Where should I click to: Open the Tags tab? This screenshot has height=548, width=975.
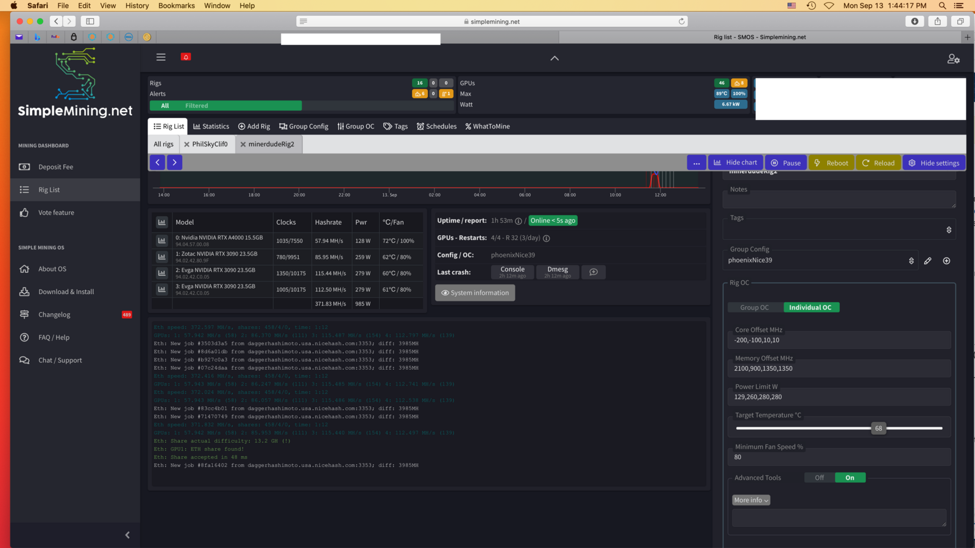click(395, 127)
